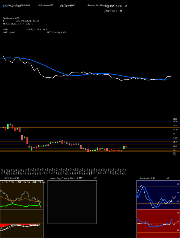Image resolution: width=180 pixels, height=238 pixels.
Task: Open the MACD histogram panel
Action: coord(22,224)
